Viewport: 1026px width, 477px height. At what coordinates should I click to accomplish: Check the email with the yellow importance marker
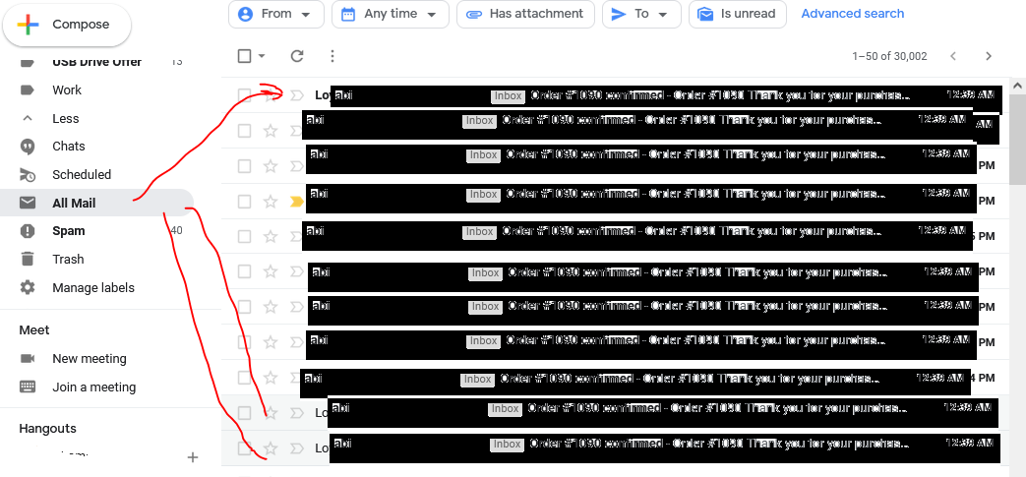coord(244,203)
